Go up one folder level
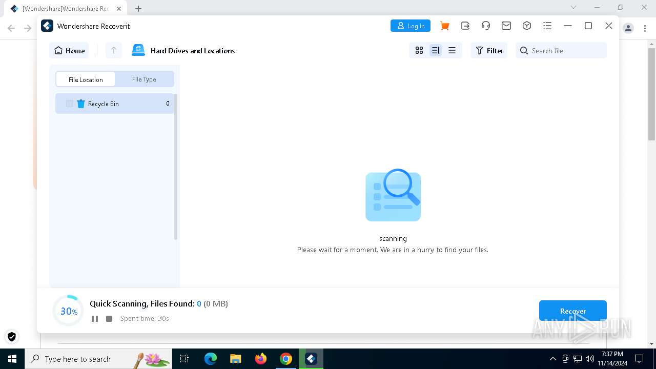This screenshot has width=656, height=369. [114, 50]
